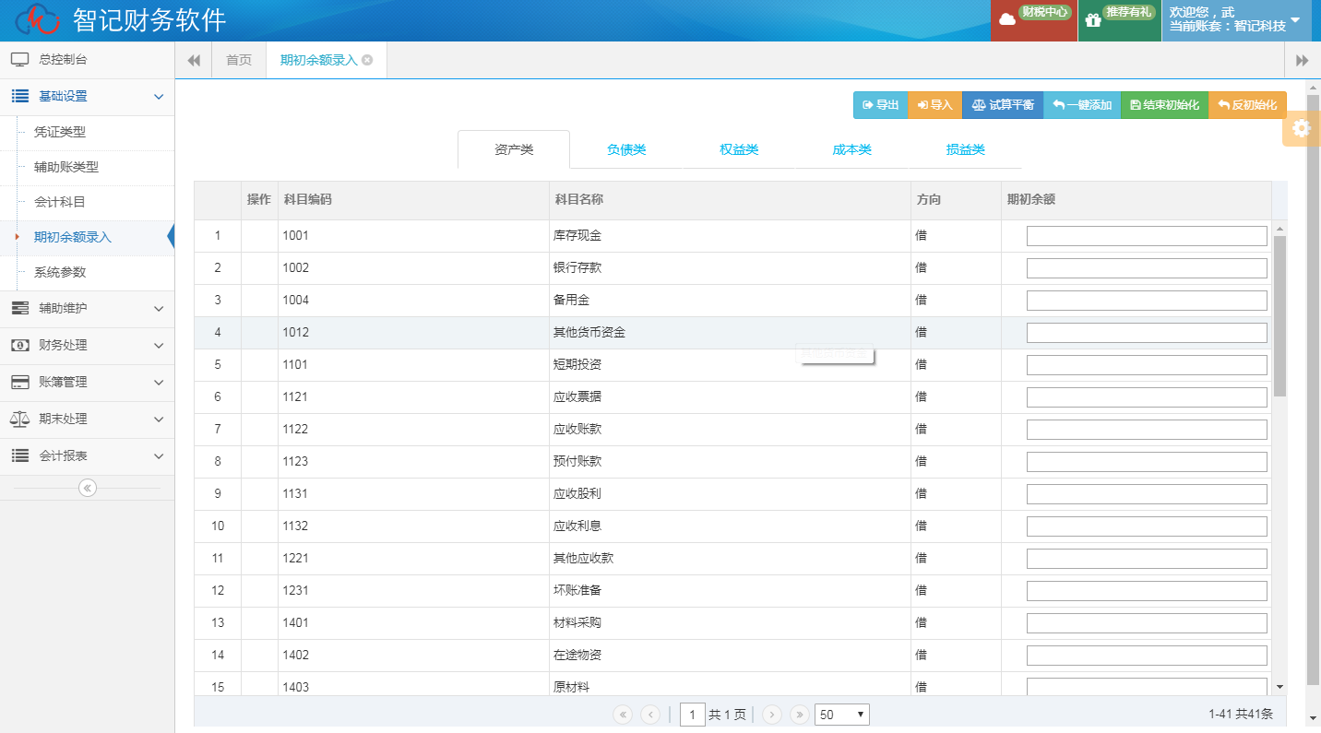Viewport: 1321px width, 733px height.
Task: Open the page size dropdown showing 50
Action: coord(841,715)
